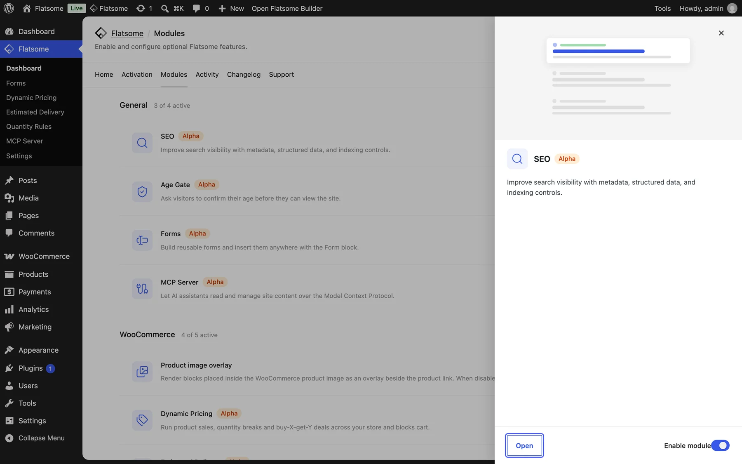Switch to the Activation tab
Screen dimensions: 742x464
pyautogui.click(x=137, y=74)
